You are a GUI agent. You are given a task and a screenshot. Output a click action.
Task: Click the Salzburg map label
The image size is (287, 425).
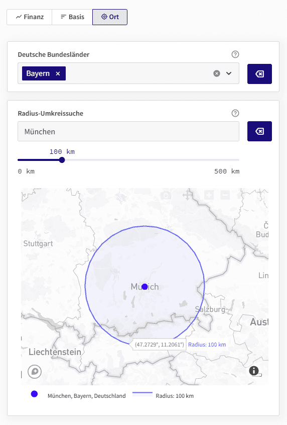tap(210, 309)
